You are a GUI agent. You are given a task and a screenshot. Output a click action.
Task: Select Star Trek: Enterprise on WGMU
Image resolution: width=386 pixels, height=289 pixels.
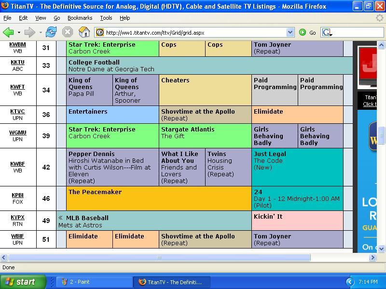click(x=112, y=136)
